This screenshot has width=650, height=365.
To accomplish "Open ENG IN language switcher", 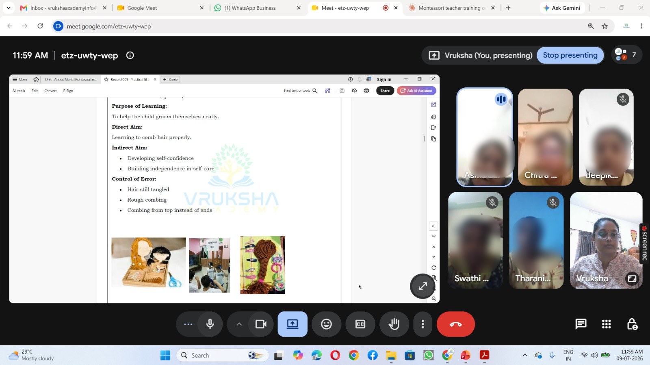I will (x=568, y=355).
